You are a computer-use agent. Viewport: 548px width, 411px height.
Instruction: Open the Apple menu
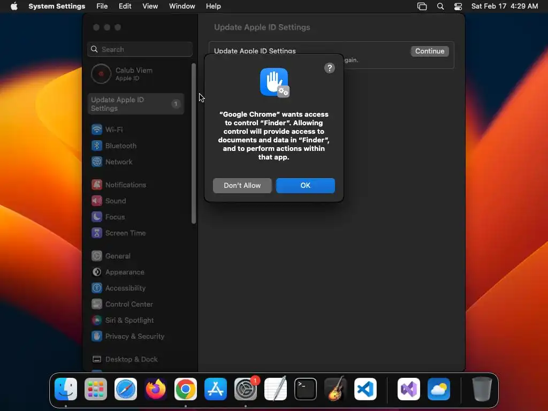(14, 6)
